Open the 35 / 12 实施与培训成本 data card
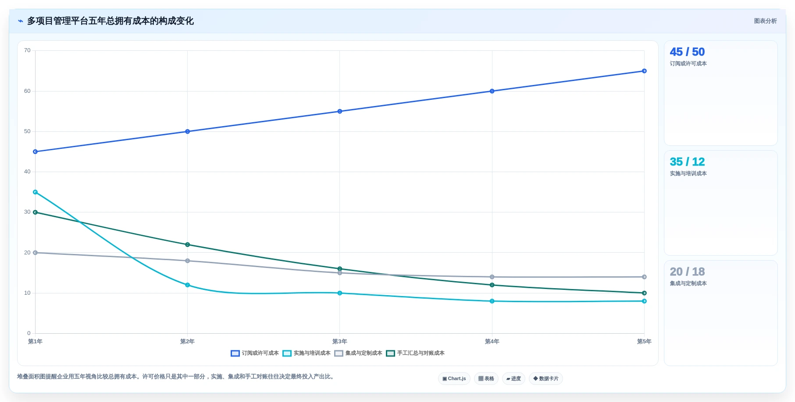This screenshot has width=795, height=402. [720, 203]
